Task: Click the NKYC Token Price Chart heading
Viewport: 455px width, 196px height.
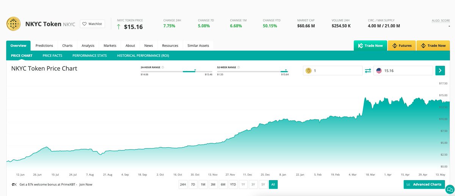Action: [44, 69]
